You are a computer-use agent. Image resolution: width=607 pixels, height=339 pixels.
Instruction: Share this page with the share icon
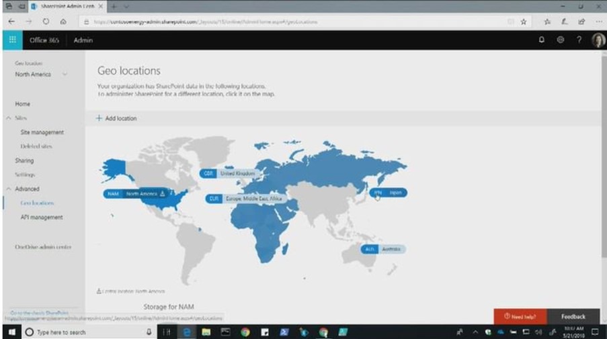pos(581,22)
